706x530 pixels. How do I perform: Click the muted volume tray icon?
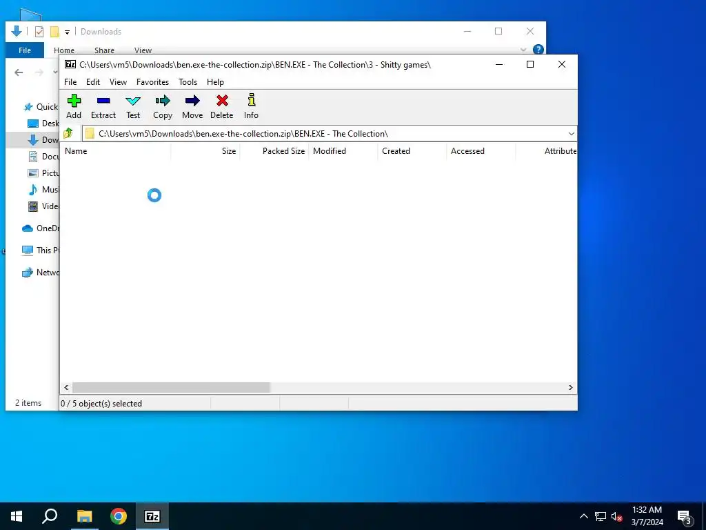pyautogui.click(x=617, y=517)
